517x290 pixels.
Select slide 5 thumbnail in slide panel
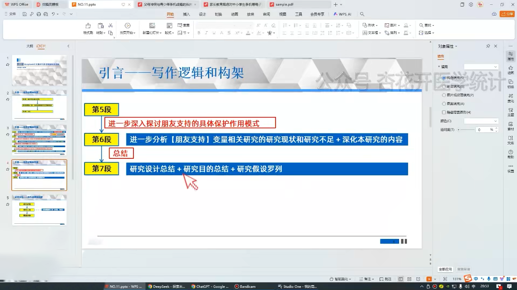(x=39, y=210)
